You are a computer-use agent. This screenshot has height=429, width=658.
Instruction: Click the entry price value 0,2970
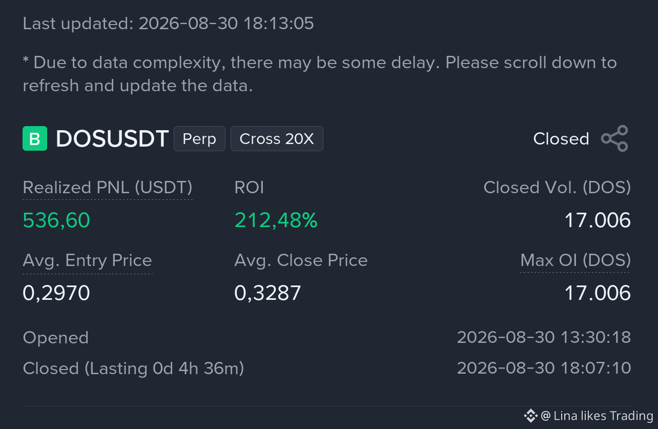point(56,293)
